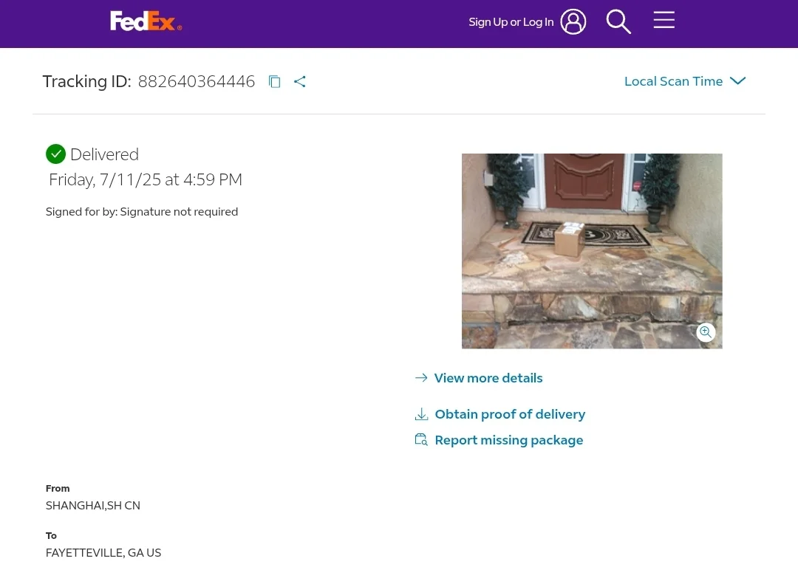The width and height of the screenshot is (798, 584).
Task: Enlarge delivery photo with the zoom icon
Action: (x=706, y=332)
